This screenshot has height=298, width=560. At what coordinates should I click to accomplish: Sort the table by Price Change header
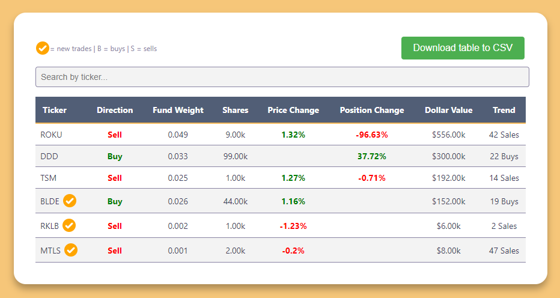coord(293,110)
